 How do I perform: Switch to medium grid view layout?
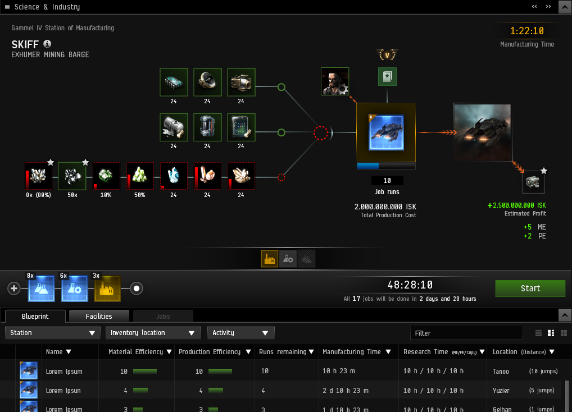click(x=551, y=333)
